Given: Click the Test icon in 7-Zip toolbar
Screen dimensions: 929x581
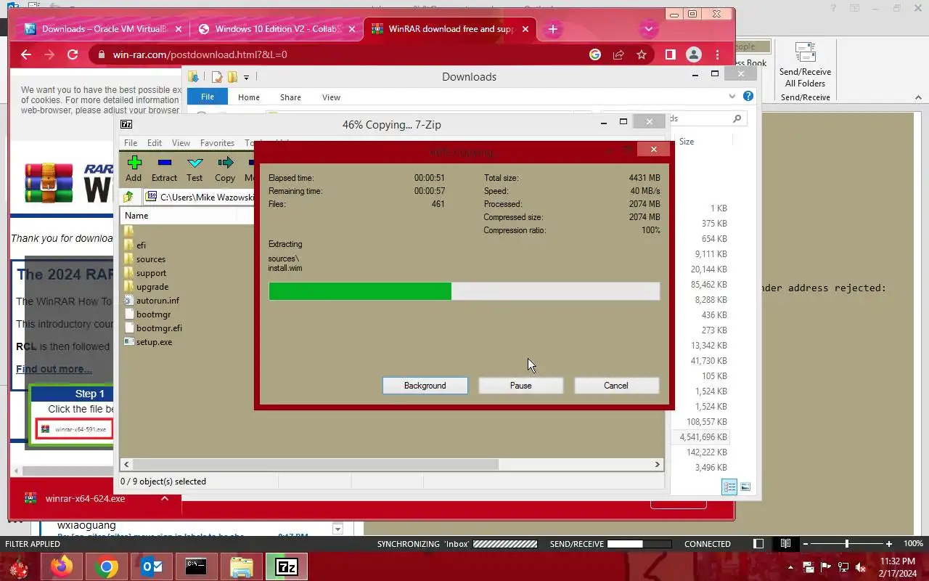Looking at the screenshot, I should [x=195, y=168].
